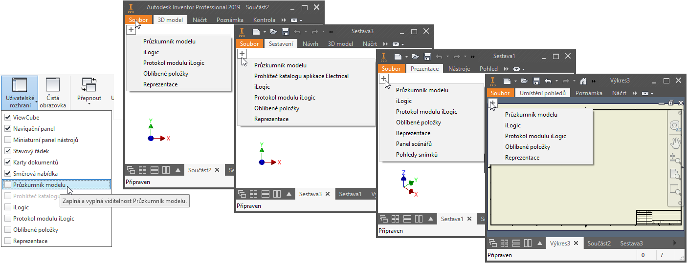The height and width of the screenshot is (264, 687).
Task: Click New file icon in Sestava3 window
Action: (256, 31)
